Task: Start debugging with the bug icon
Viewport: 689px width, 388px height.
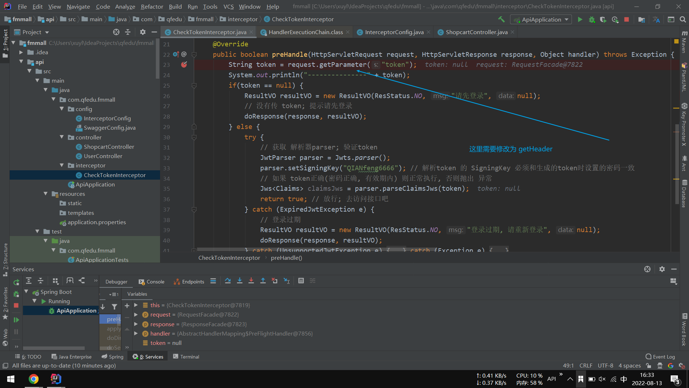Action: [x=592, y=19]
